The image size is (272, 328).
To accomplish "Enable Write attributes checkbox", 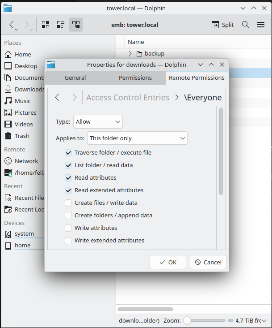I will coord(68,228).
